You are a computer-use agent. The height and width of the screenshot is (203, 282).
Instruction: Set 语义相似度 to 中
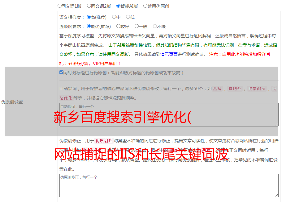[x=114, y=17]
